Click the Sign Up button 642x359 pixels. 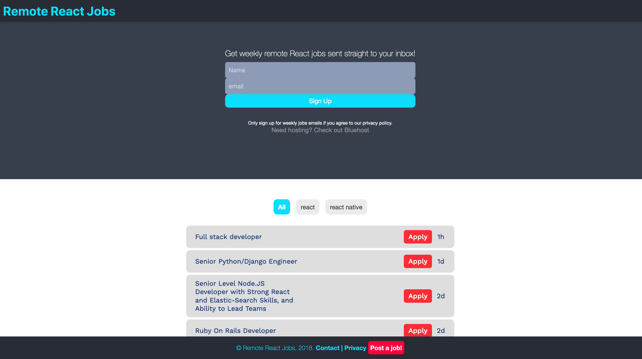tap(320, 101)
